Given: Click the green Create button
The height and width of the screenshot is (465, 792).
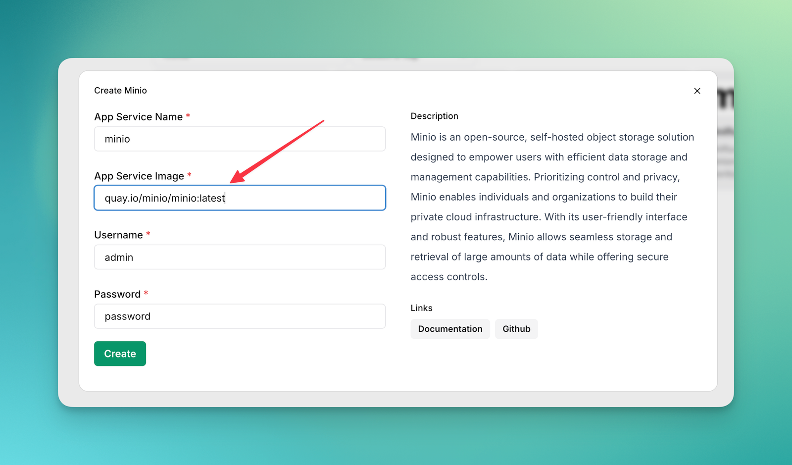Looking at the screenshot, I should (120, 354).
